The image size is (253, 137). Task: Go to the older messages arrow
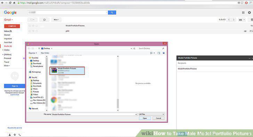234,20
